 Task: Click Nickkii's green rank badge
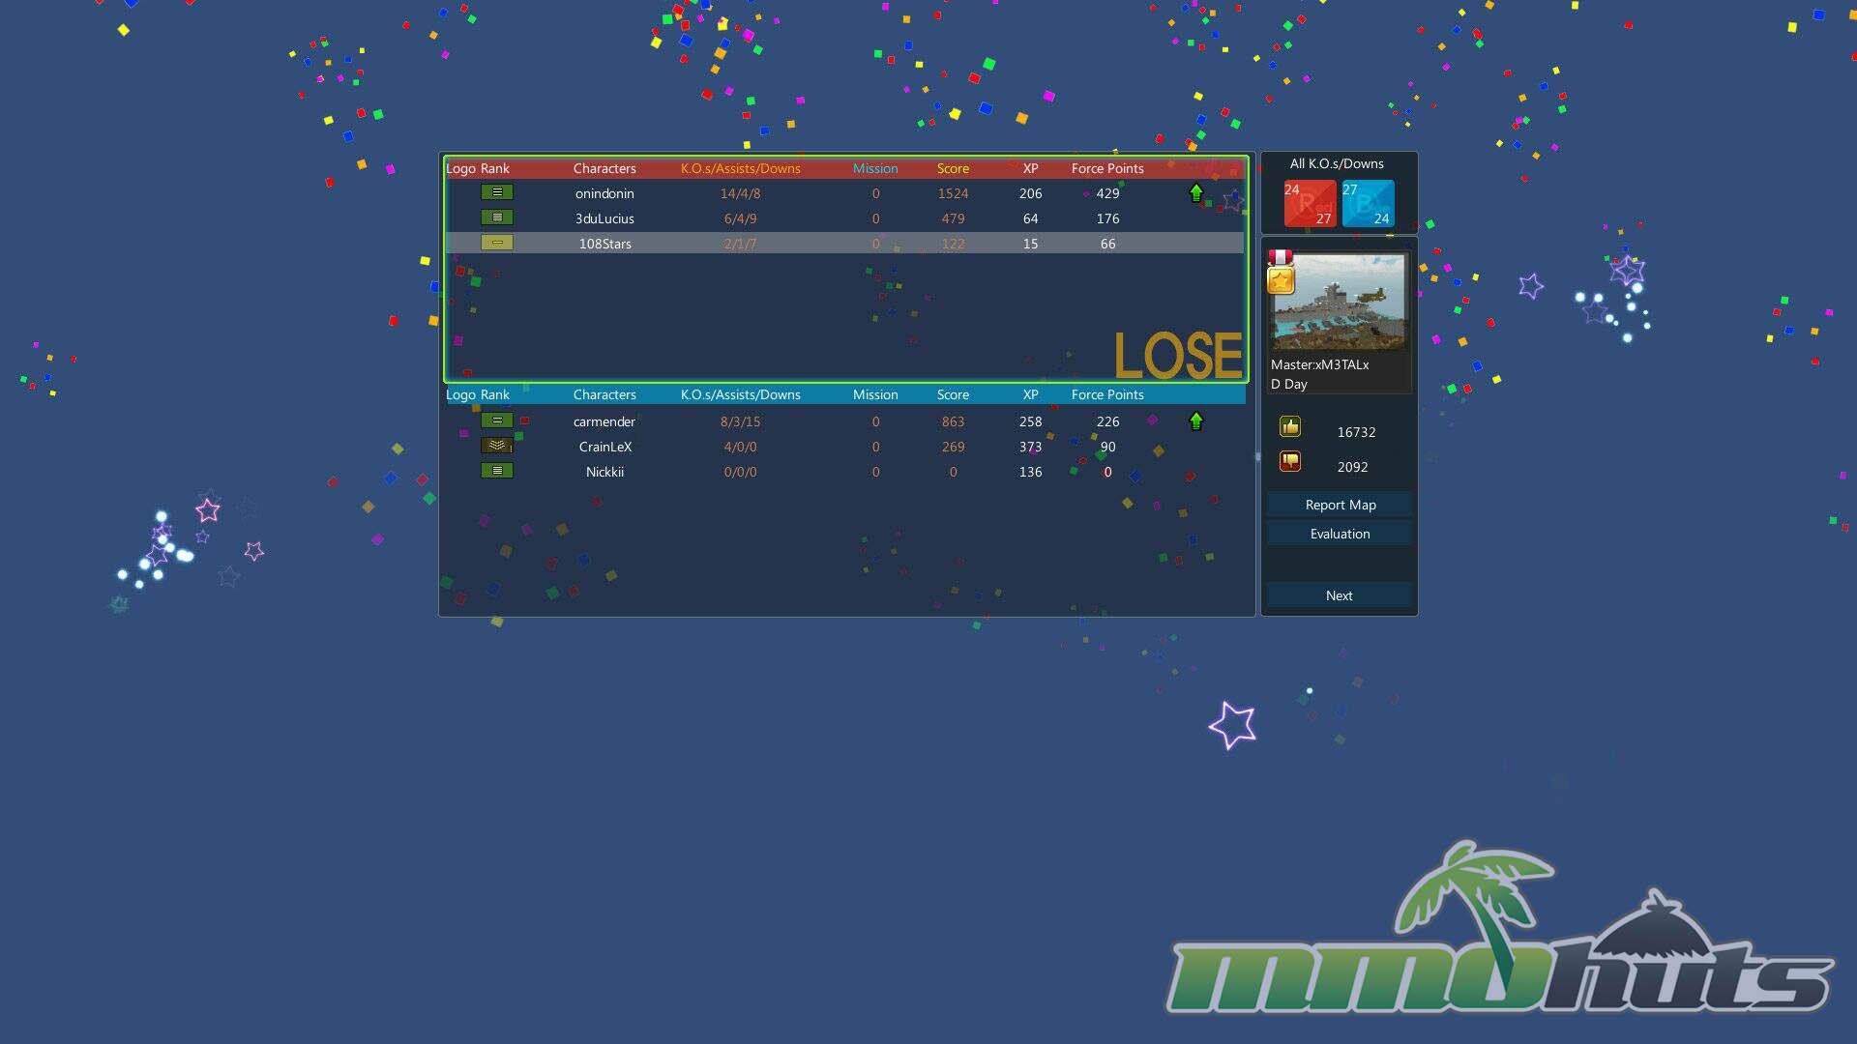point(496,471)
